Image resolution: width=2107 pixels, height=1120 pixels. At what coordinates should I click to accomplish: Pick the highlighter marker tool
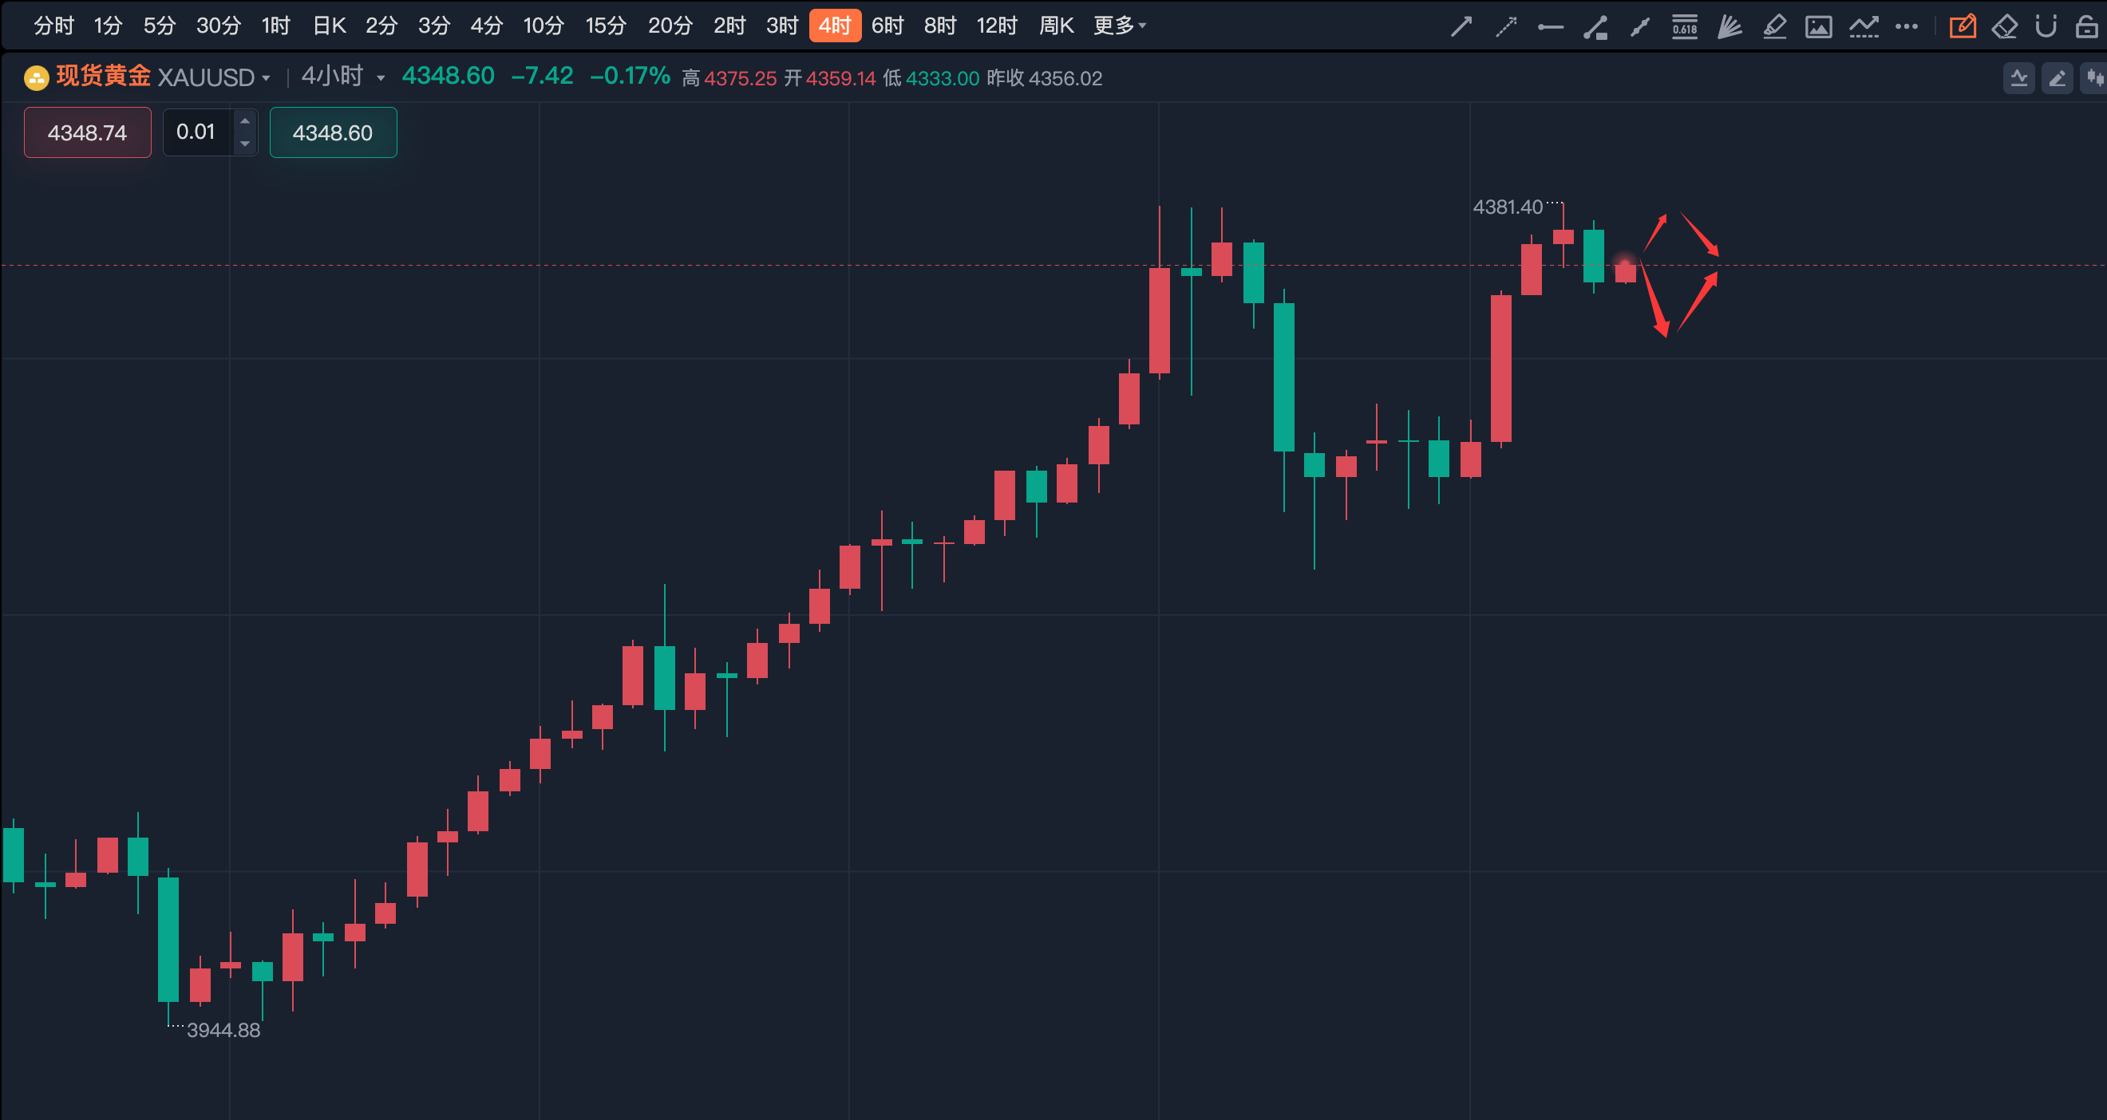1774,27
